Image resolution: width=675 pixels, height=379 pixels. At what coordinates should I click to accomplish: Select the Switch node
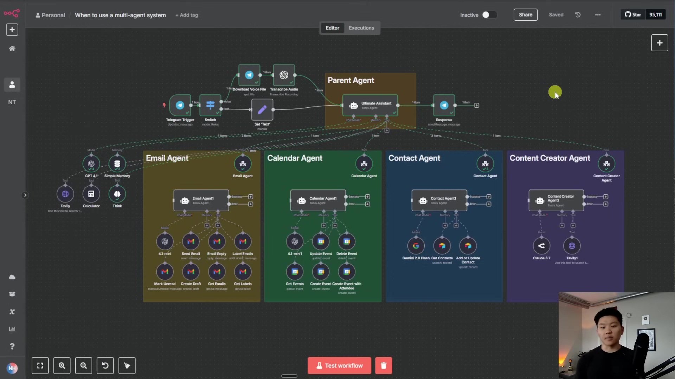pos(210,105)
